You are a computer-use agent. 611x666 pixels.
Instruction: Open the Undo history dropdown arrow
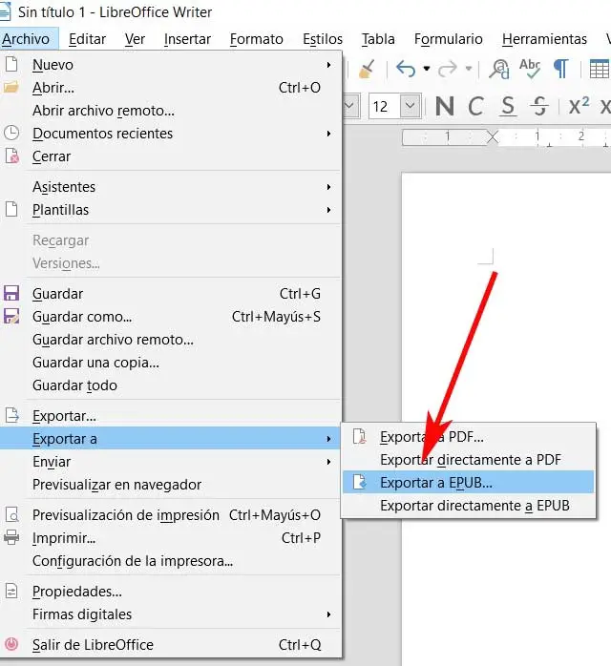point(426,69)
